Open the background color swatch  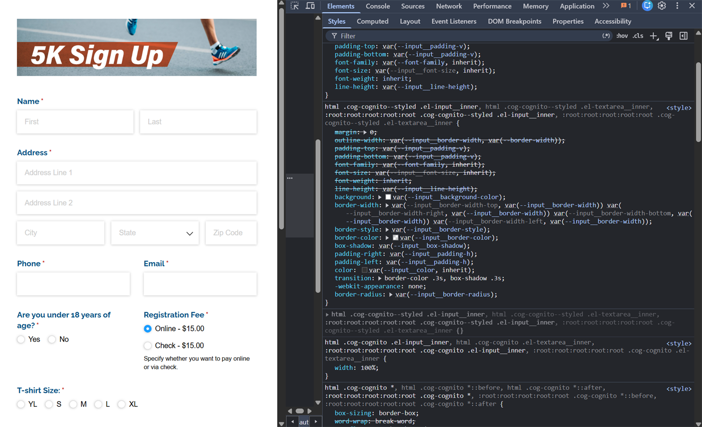click(388, 197)
